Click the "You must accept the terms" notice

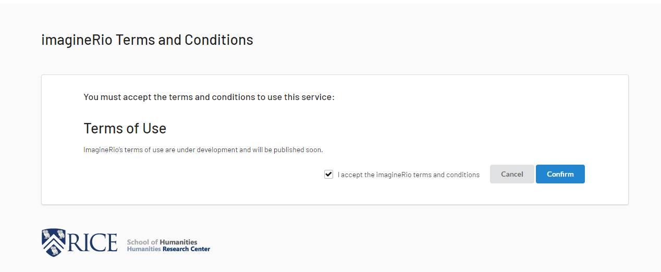coord(209,97)
